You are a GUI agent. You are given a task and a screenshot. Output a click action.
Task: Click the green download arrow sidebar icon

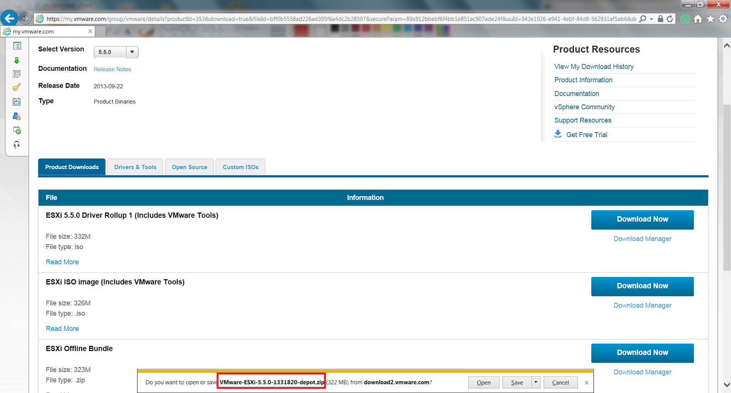17,60
